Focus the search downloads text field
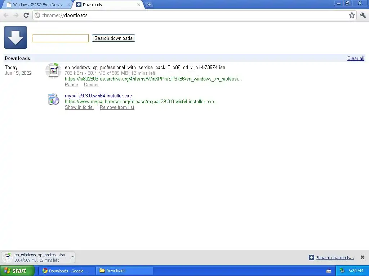This screenshot has width=369, height=276. pyautogui.click(x=61, y=38)
